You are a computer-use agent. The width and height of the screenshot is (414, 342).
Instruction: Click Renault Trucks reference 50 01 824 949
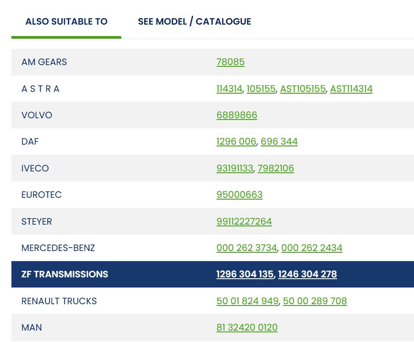tap(247, 301)
